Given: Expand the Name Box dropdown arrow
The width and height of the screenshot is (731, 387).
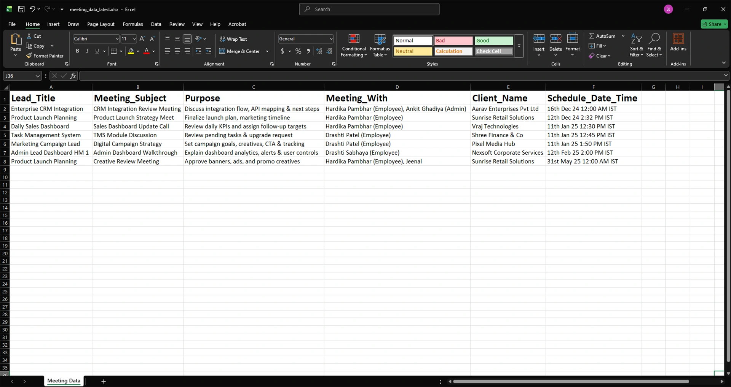Looking at the screenshot, I should click(x=37, y=76).
